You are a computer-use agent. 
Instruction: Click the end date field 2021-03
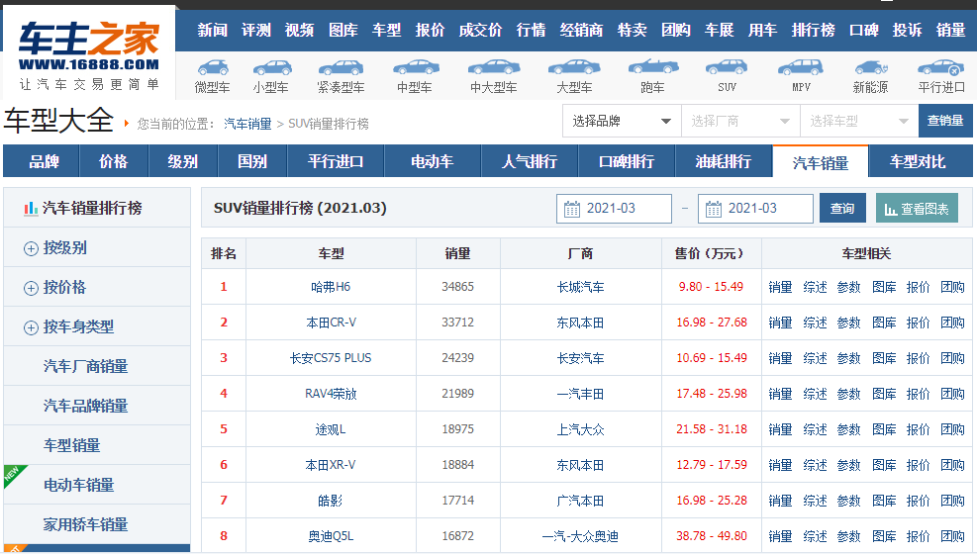[x=755, y=209]
